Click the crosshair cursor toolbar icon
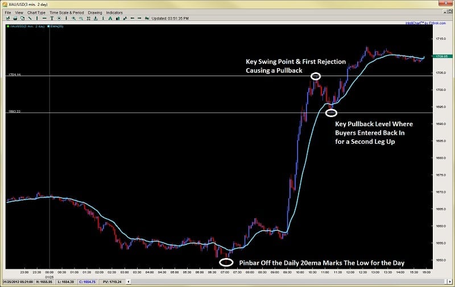 [x=8, y=18]
